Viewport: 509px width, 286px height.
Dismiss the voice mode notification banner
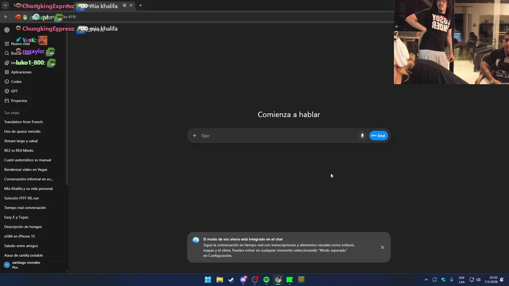[383, 247]
